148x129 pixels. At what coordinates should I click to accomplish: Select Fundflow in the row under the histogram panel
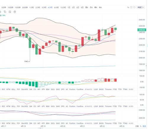(80, 89)
